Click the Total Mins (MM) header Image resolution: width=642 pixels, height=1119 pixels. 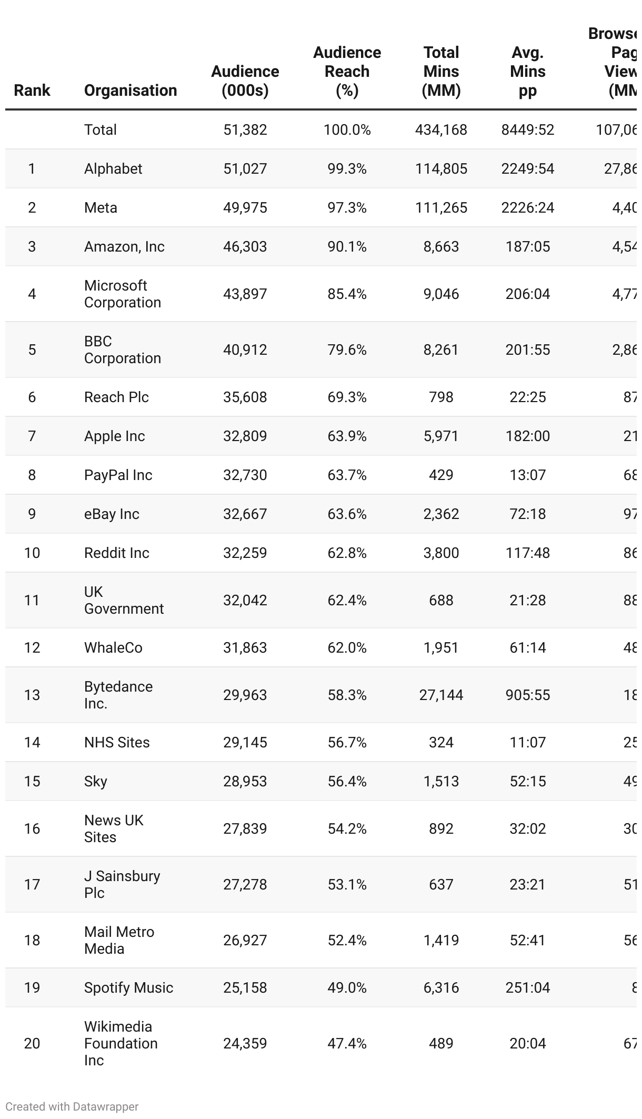(x=441, y=72)
